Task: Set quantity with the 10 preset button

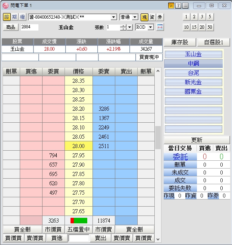Action: point(186,27)
